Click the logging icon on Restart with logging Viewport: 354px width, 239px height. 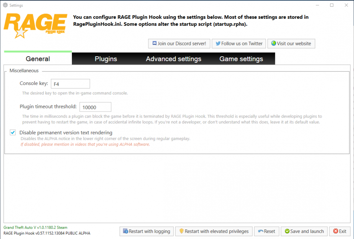[126, 231]
